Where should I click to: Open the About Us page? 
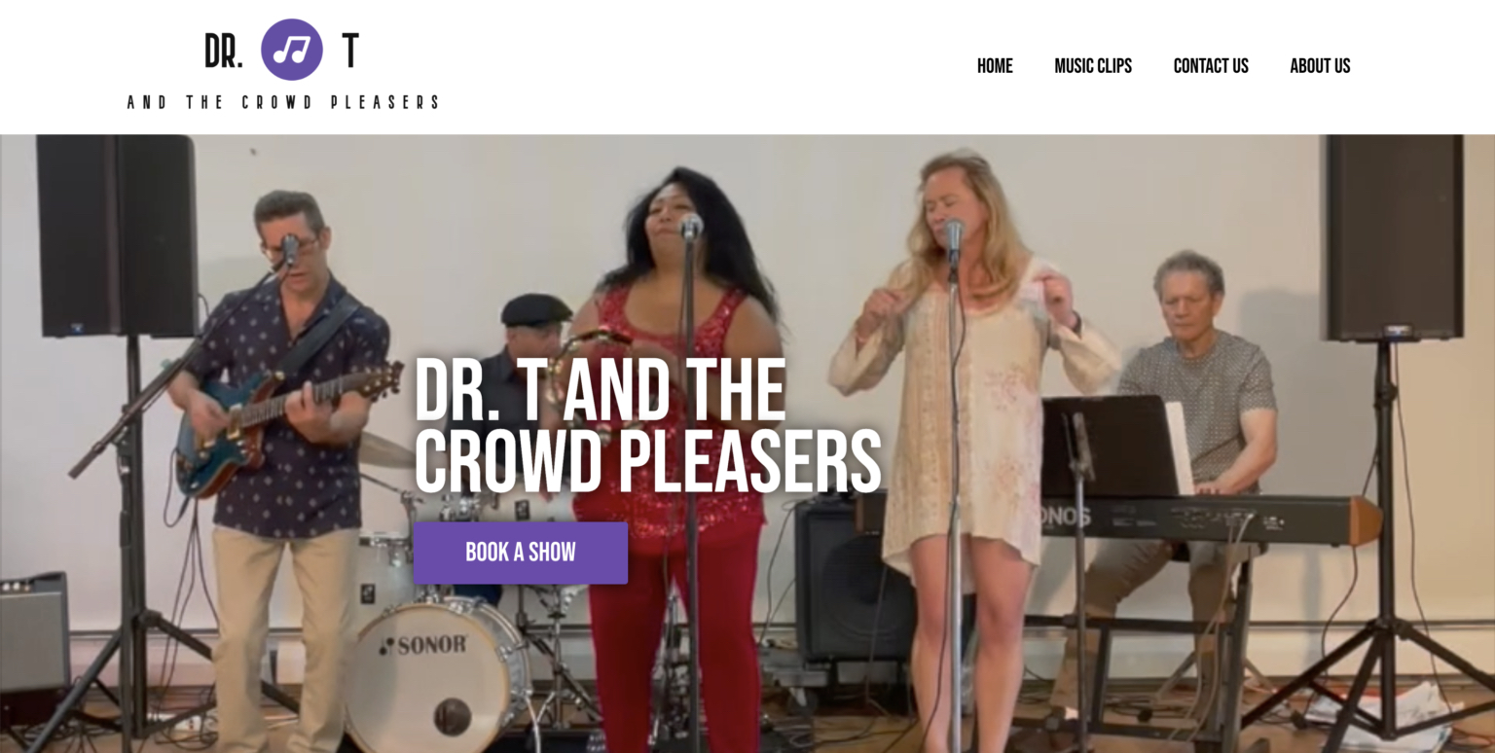click(x=1320, y=66)
